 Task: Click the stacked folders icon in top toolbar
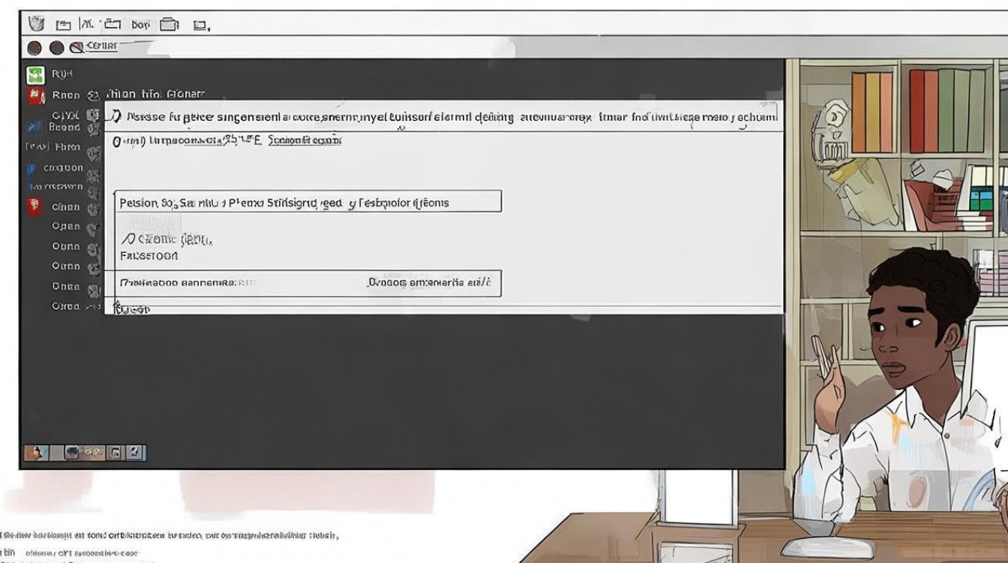169,24
